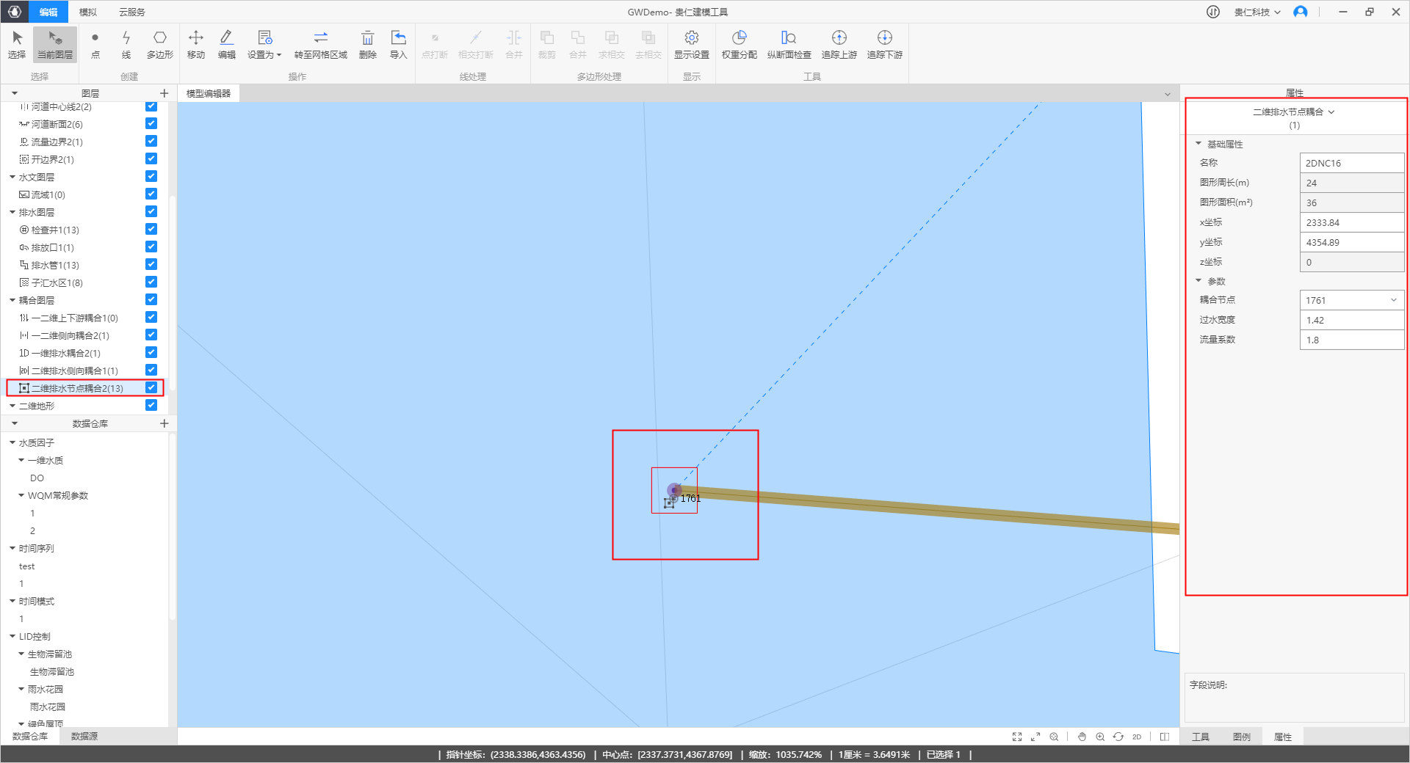Click the 追踪上游 trace upstream icon
This screenshot has height=763, width=1410.
click(x=839, y=44)
